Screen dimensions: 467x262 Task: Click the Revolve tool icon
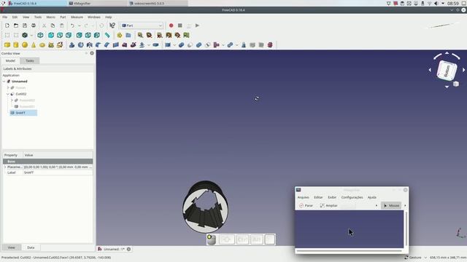81,45
